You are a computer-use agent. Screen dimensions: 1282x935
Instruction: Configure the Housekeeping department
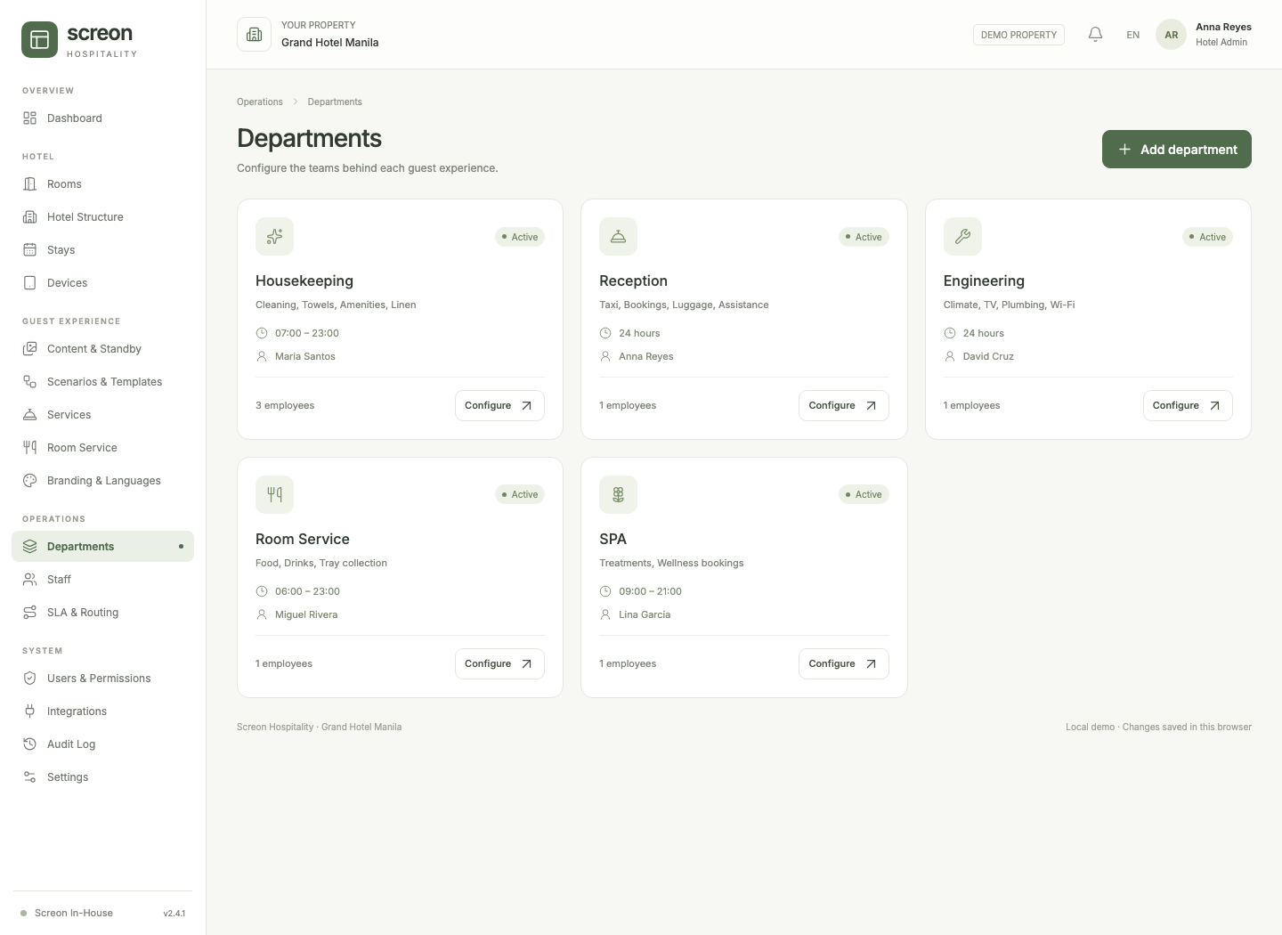(499, 405)
